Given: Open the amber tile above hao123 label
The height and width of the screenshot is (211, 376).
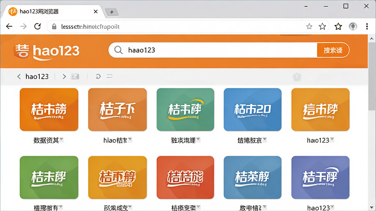Looking at the screenshot, I should tap(320, 110).
